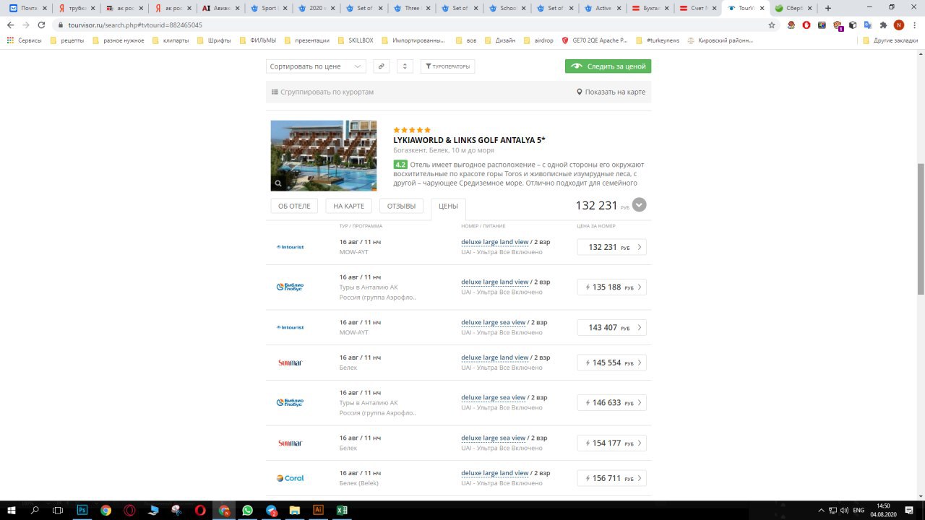Open Другие закладки folder

tap(889, 40)
